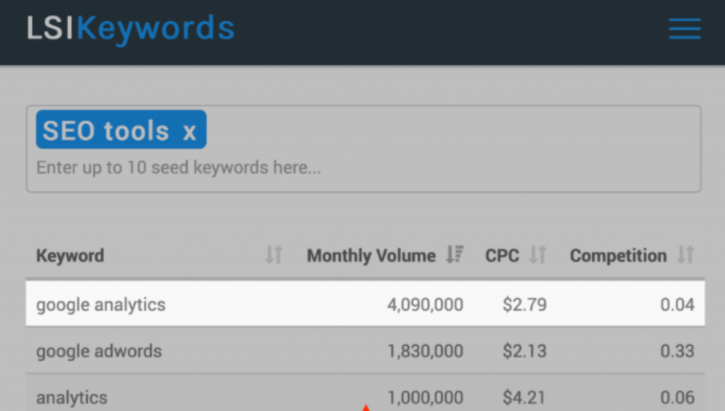This screenshot has width=725, height=411.
Task: Click the SEO tools tag label
Action: 106,131
